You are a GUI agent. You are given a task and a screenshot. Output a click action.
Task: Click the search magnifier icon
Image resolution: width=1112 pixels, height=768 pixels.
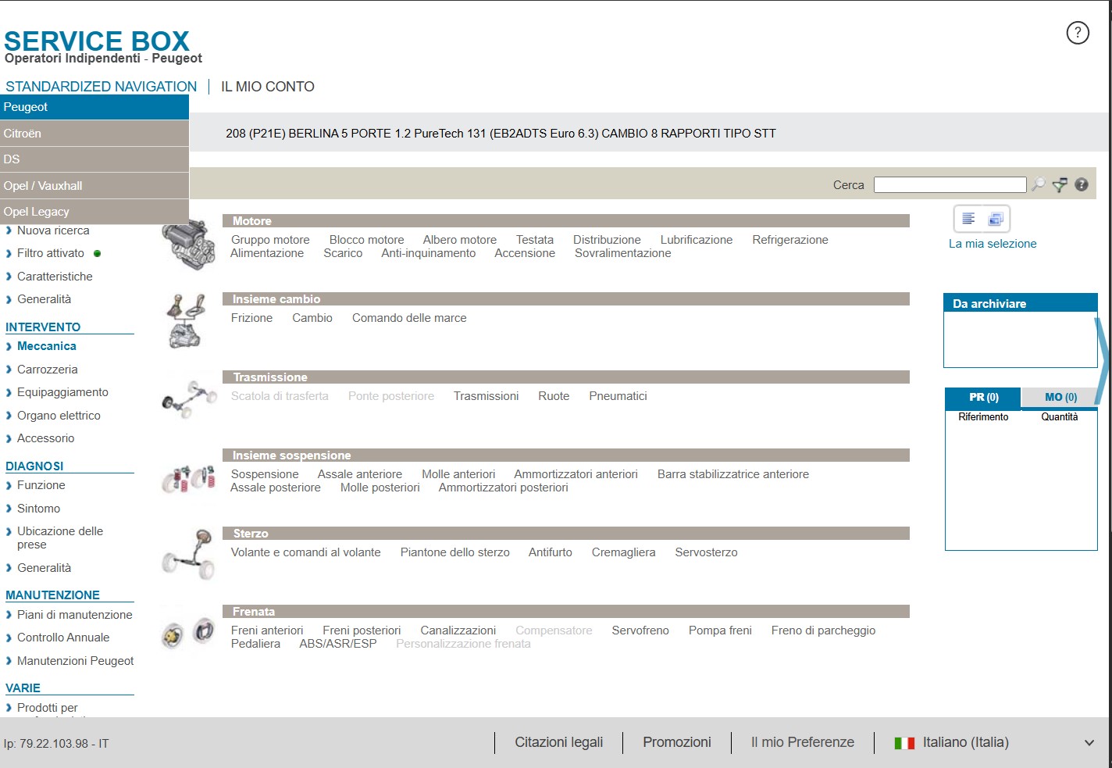(x=1039, y=184)
